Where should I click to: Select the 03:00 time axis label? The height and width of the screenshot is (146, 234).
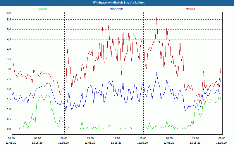(38, 138)
